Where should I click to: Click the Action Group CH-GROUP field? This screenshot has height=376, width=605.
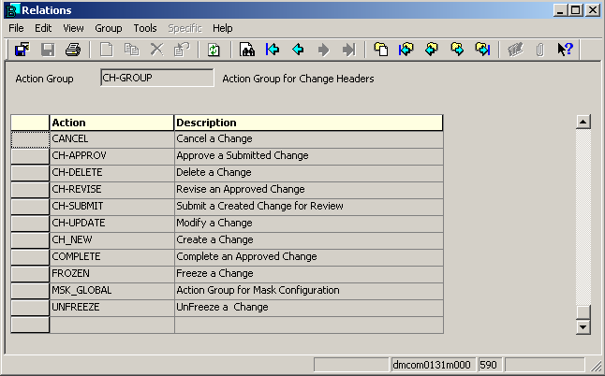tap(156, 79)
